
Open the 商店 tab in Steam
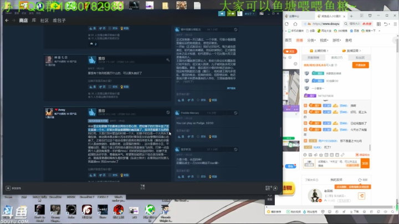[x=23, y=21]
